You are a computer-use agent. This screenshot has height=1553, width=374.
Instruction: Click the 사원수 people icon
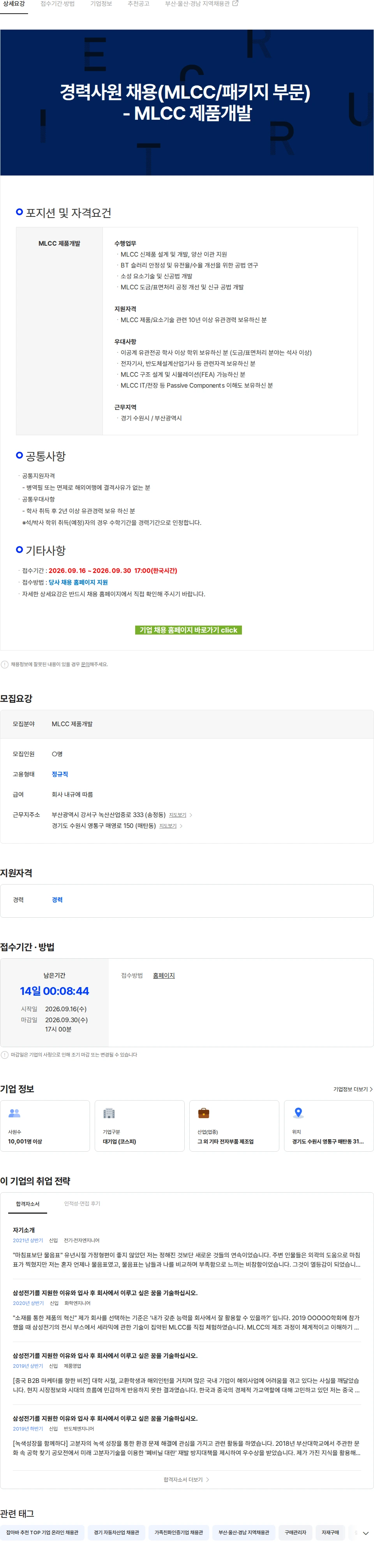point(14,1113)
